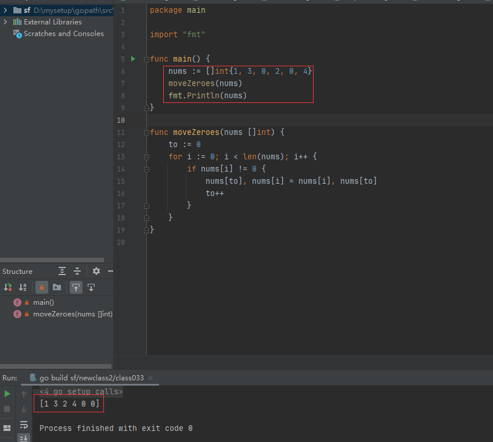Screen dimensions: 493x442
Task: Go up the stack trace
Action: [x=24, y=394]
